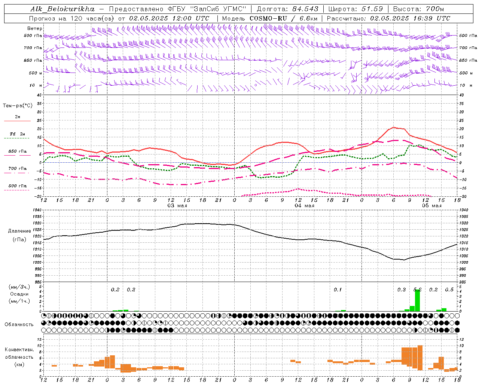Click 'Рассчитано: 02.05.2025 16:39 UTC' timestamp

(x=388, y=18)
